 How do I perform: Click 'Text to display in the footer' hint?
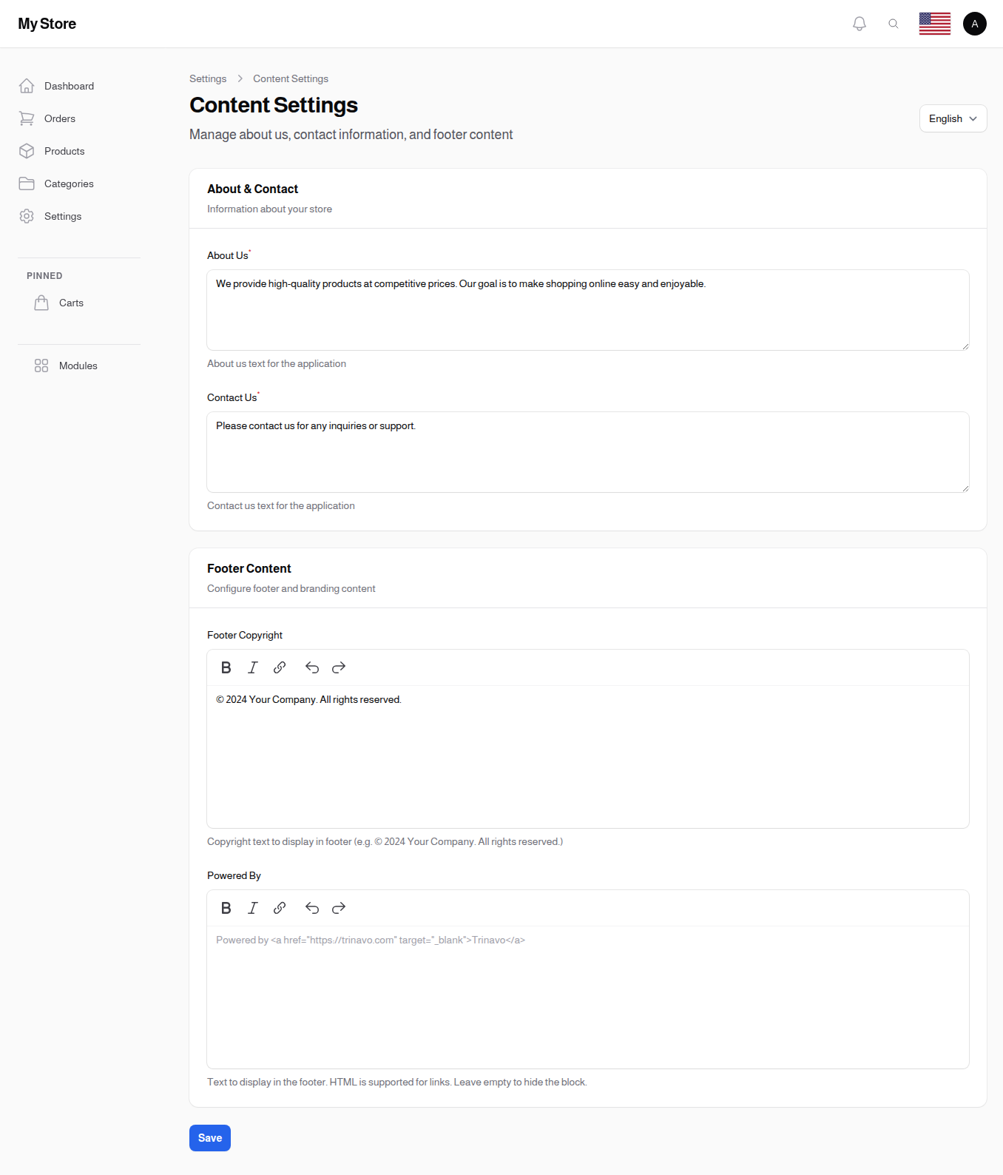click(397, 1082)
